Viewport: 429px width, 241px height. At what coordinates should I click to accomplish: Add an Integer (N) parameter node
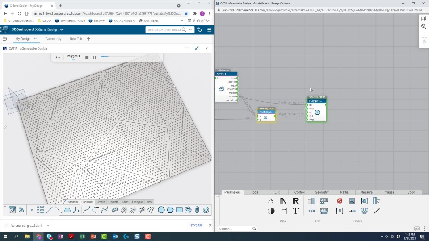point(283,201)
